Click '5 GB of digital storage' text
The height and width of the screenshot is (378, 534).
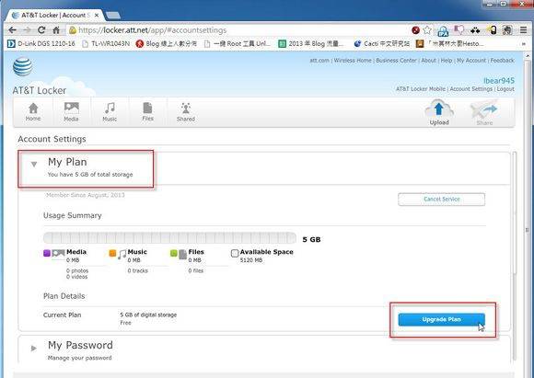pos(148,315)
